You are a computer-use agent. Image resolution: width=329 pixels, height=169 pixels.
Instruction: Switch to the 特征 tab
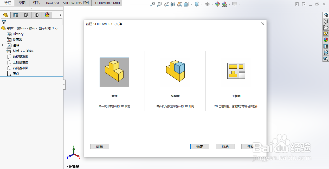[7, 3]
